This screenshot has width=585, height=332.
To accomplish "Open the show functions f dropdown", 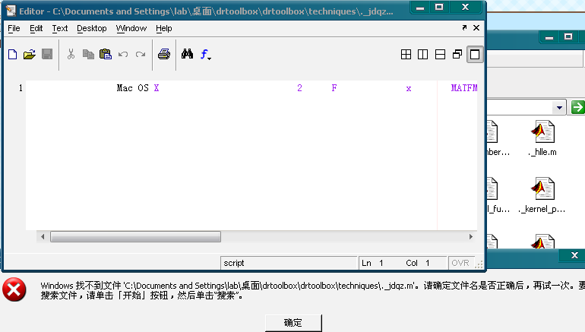I will pos(206,55).
